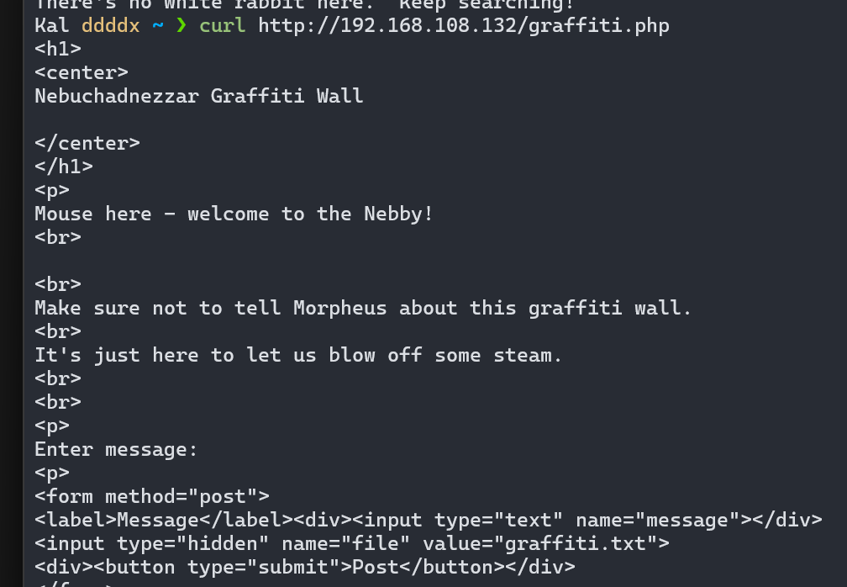Screen dimensions: 847x587
Task: Click the form method="post" line
Action: [152, 496]
